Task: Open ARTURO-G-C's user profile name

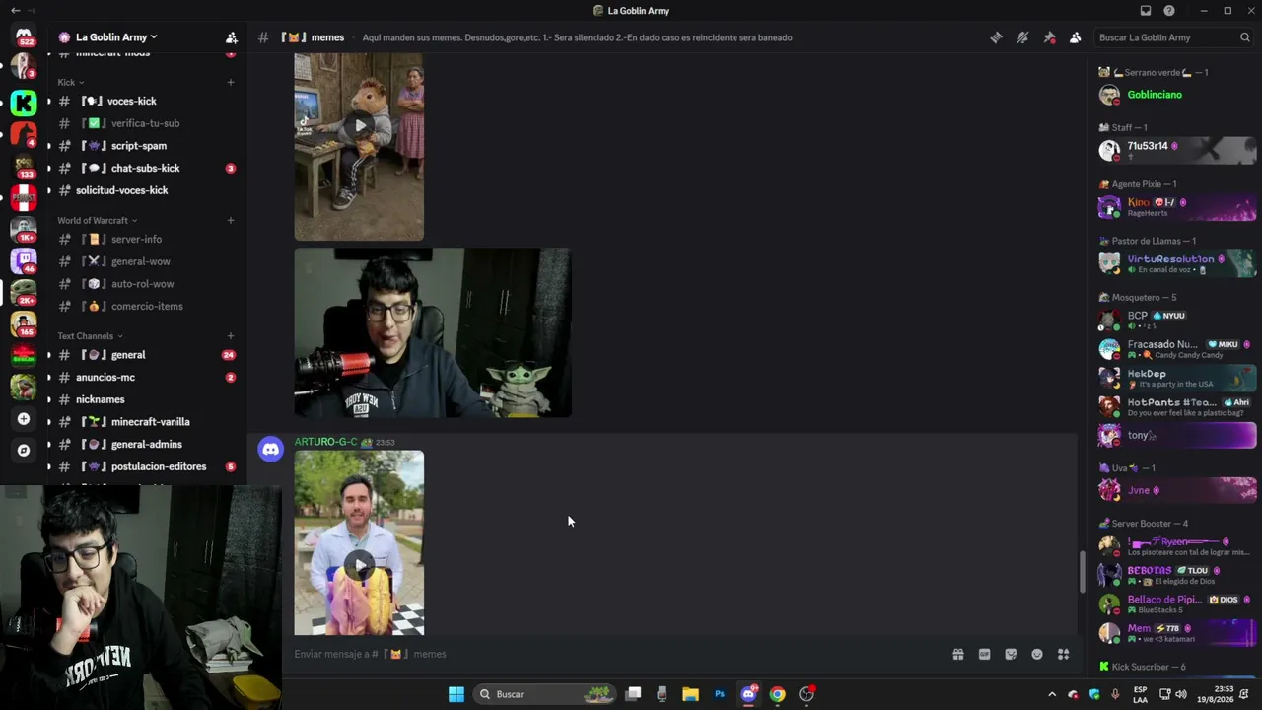Action: point(325,442)
